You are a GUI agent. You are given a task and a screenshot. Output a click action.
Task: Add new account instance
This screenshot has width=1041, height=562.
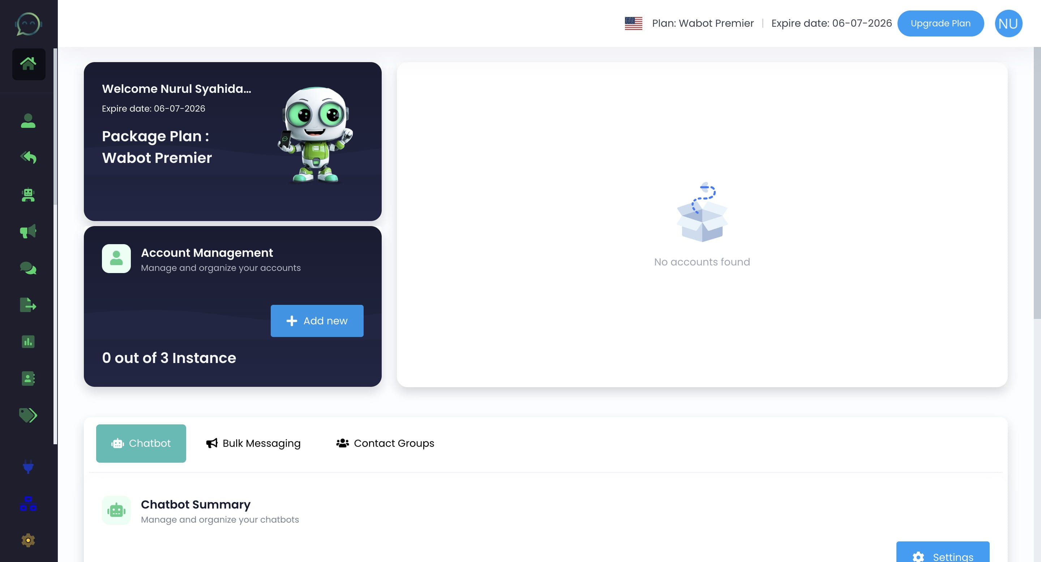317,321
